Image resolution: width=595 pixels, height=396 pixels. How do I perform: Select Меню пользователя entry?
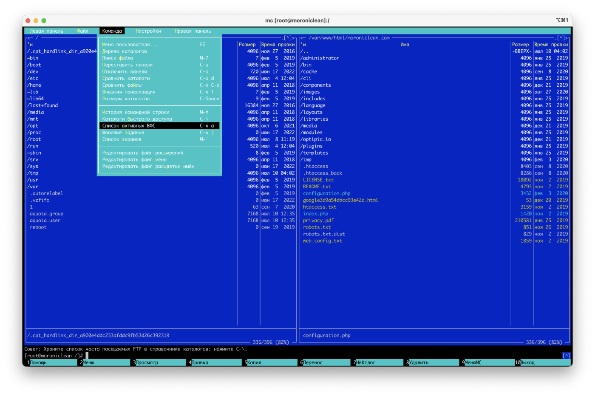(160, 45)
